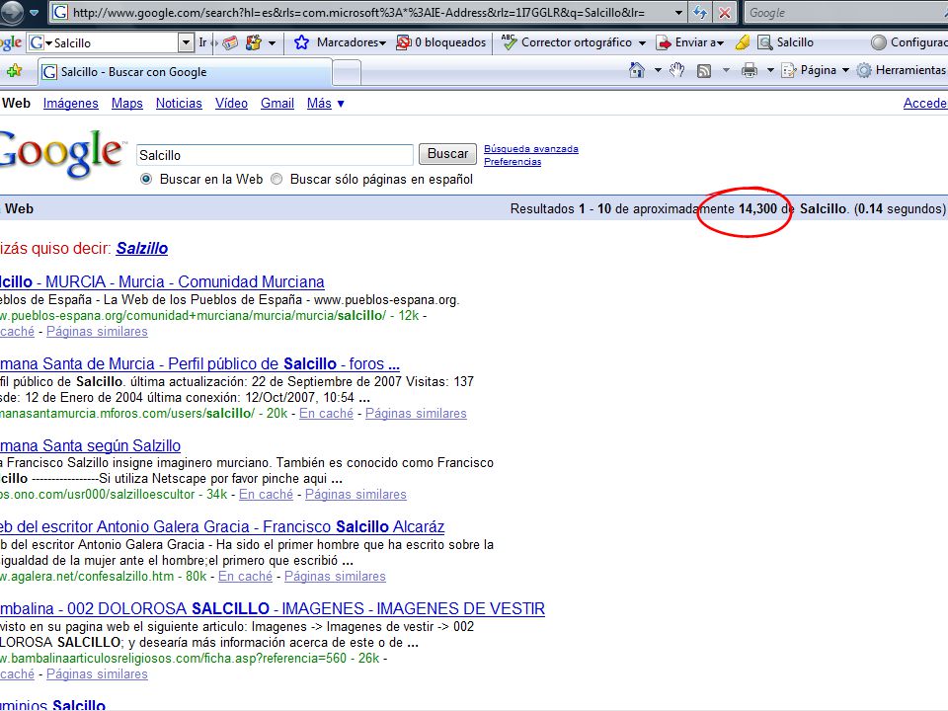Expand the Corrector ortográfico dropdown arrow
This screenshot has width=948, height=711.
coord(642,42)
